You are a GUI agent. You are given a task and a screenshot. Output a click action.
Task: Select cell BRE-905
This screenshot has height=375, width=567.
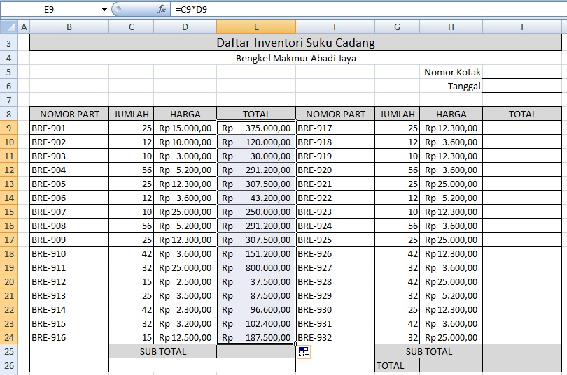tap(69, 184)
